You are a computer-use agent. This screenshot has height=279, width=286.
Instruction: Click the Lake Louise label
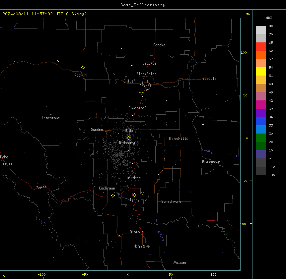point(6,160)
